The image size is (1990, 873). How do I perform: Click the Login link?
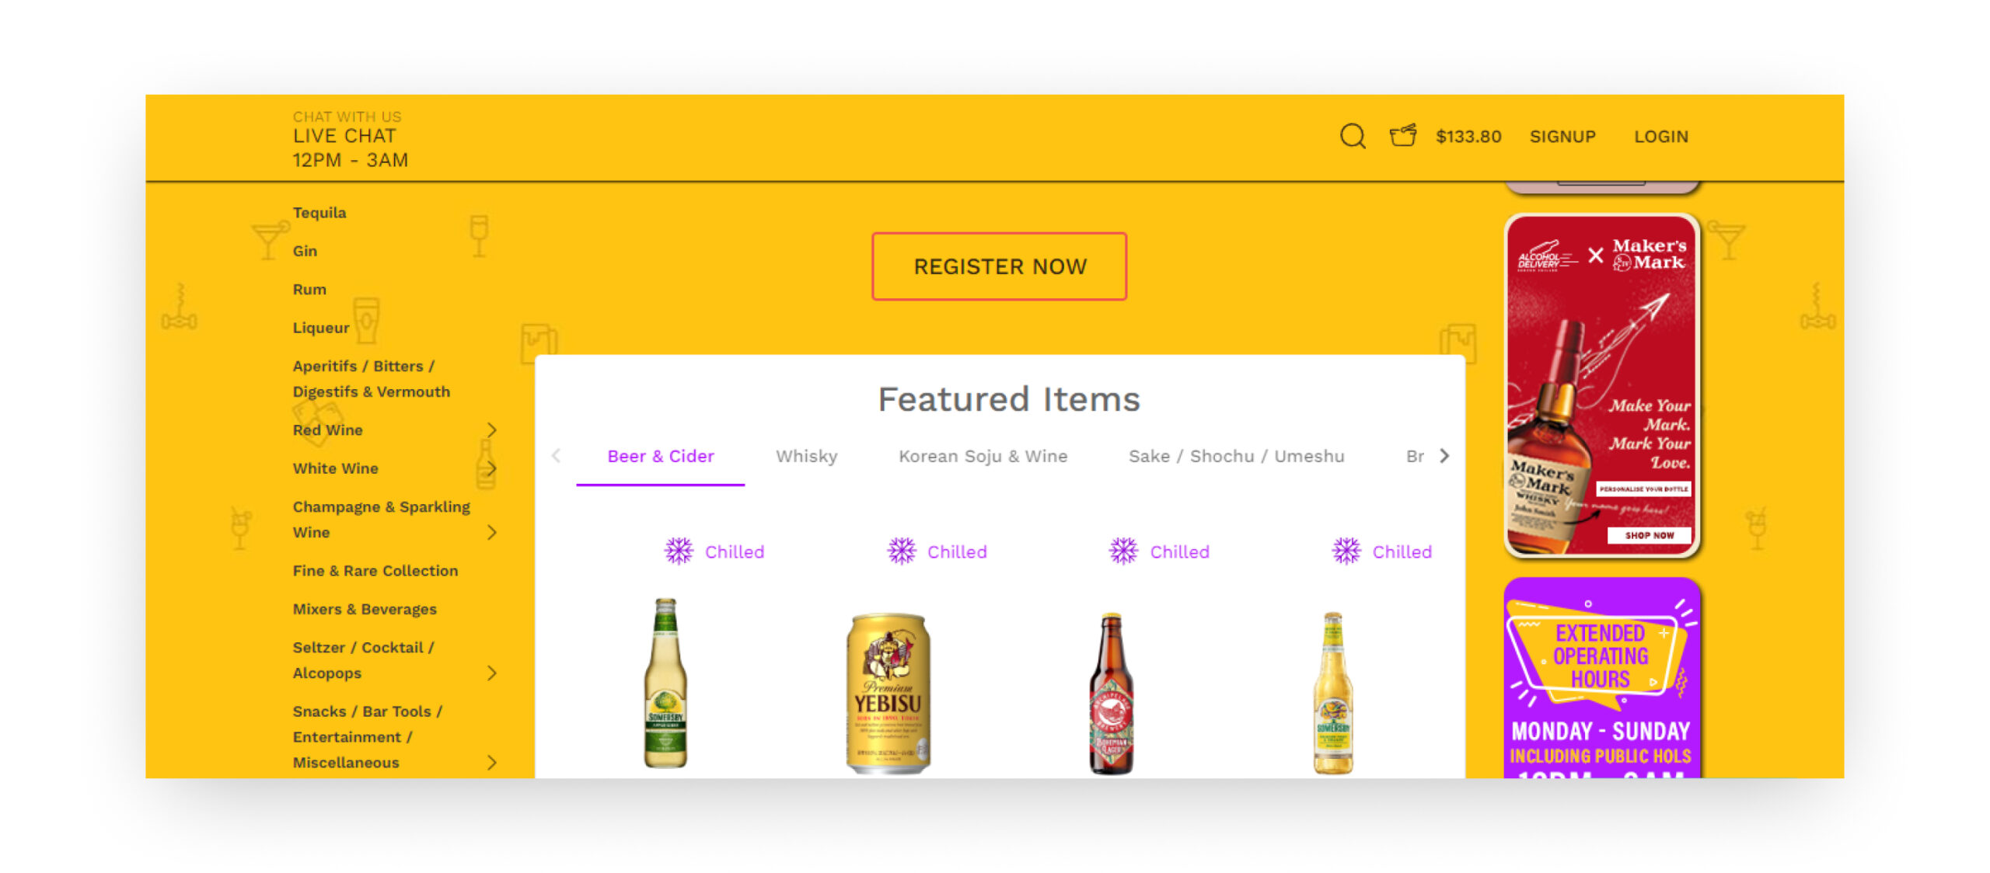click(1661, 137)
